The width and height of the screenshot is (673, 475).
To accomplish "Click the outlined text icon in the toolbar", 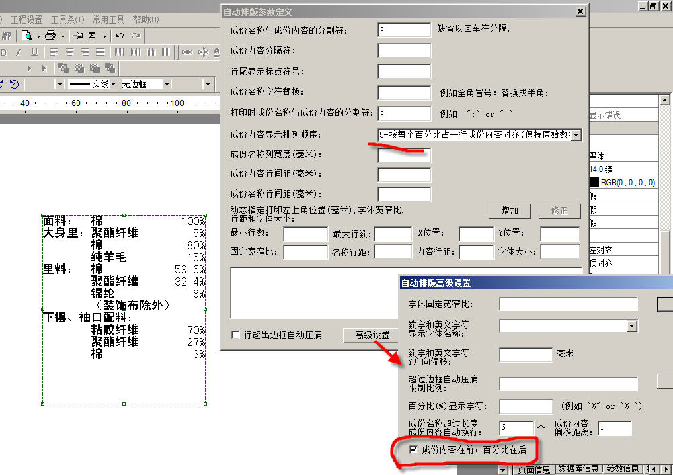I will (x=7, y=36).
